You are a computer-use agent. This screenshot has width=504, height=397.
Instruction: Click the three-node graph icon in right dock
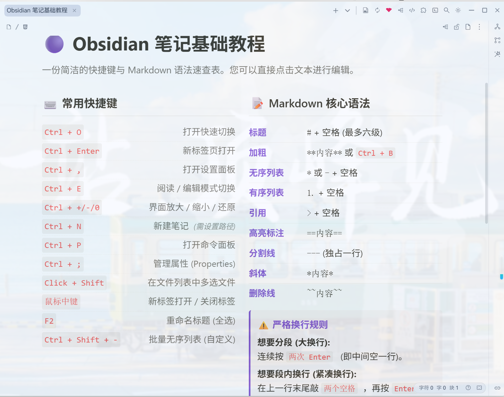(x=497, y=27)
